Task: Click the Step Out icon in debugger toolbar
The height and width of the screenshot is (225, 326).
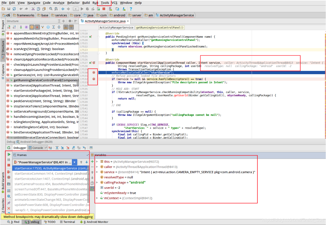Action: click(73, 148)
